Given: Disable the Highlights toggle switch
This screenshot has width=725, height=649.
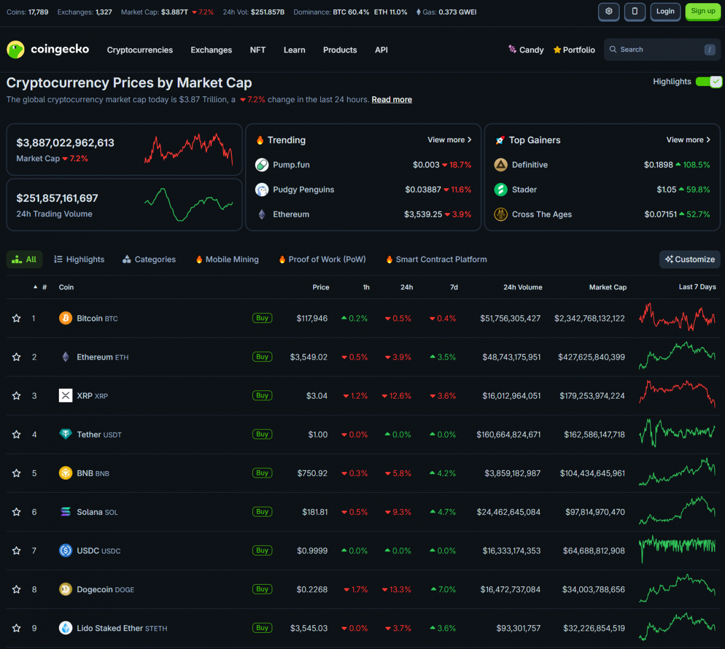Looking at the screenshot, I should pos(708,82).
